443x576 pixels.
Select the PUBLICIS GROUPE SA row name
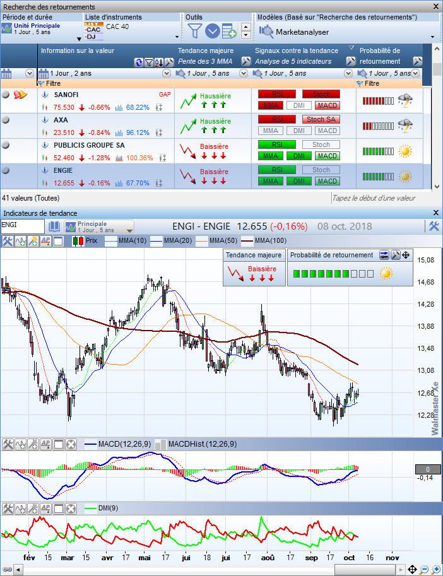click(x=89, y=145)
